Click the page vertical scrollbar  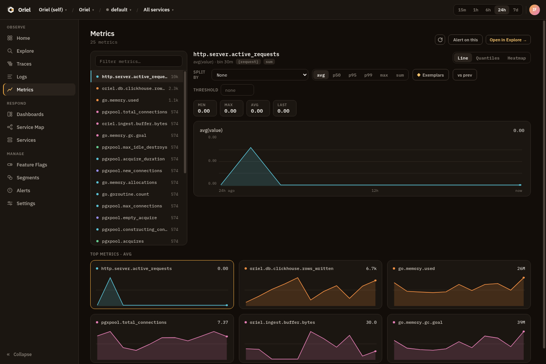click(x=544, y=184)
